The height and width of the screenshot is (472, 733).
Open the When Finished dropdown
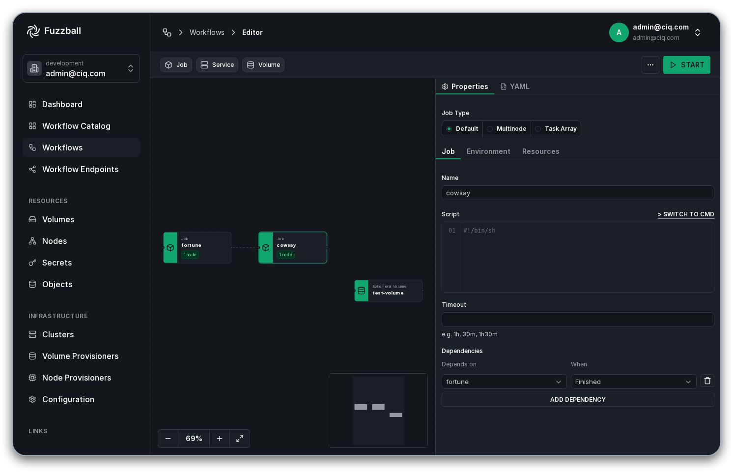point(633,382)
